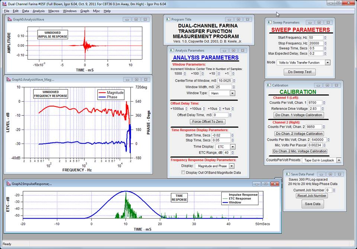This screenshot has width=357, height=249.
Task: Run Do Chan. 2 Voltage Calibration
Action: (299, 134)
